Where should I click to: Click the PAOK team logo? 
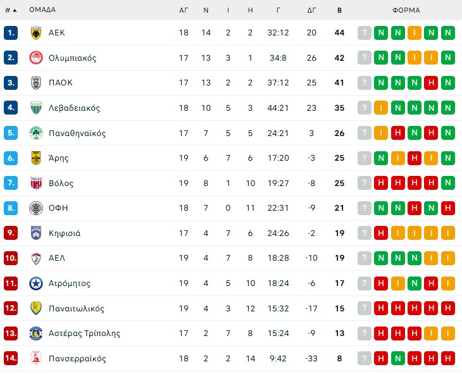[35, 83]
